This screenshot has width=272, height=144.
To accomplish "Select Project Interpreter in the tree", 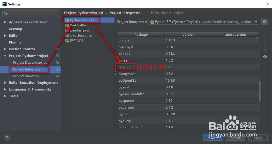I will click(27, 69).
